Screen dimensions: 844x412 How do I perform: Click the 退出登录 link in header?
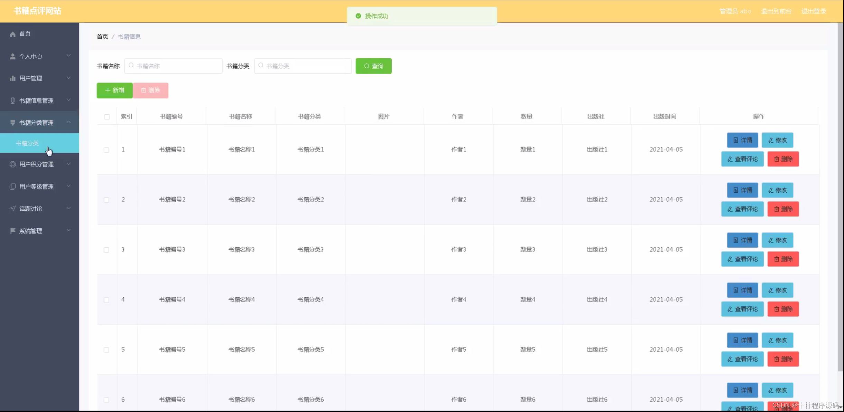[814, 11]
